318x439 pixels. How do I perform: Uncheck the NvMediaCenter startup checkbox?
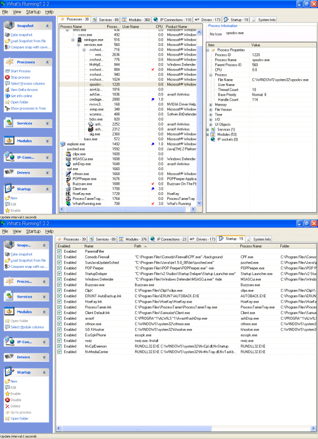[59, 352]
